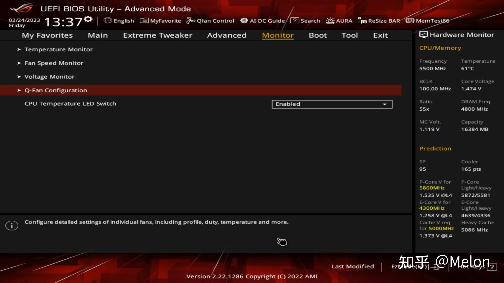
Task: Click the Search question mark icon
Action: 295,20
